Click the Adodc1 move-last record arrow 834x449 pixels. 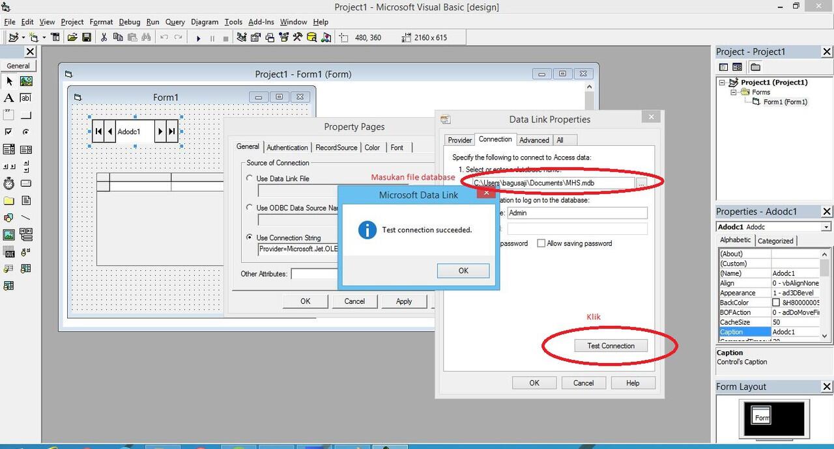(x=171, y=131)
